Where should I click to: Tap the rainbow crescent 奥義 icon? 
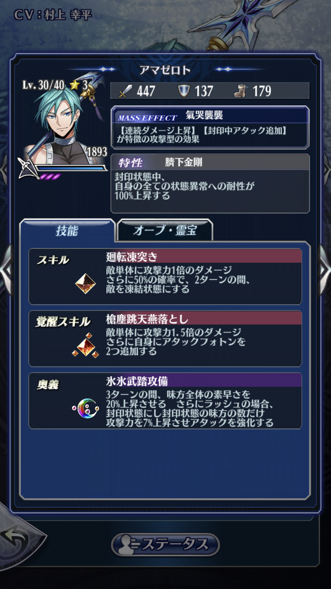(x=85, y=408)
